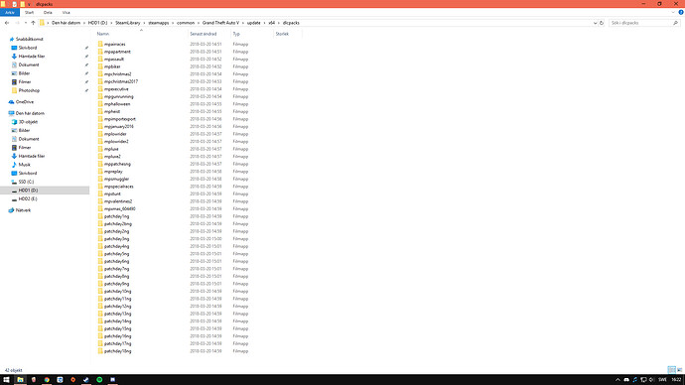Image resolution: width=685 pixels, height=385 pixels.
Task: Click the SWE language indicator
Action: 662,380
